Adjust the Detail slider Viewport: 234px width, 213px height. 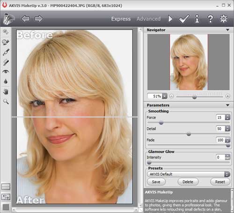189,134
